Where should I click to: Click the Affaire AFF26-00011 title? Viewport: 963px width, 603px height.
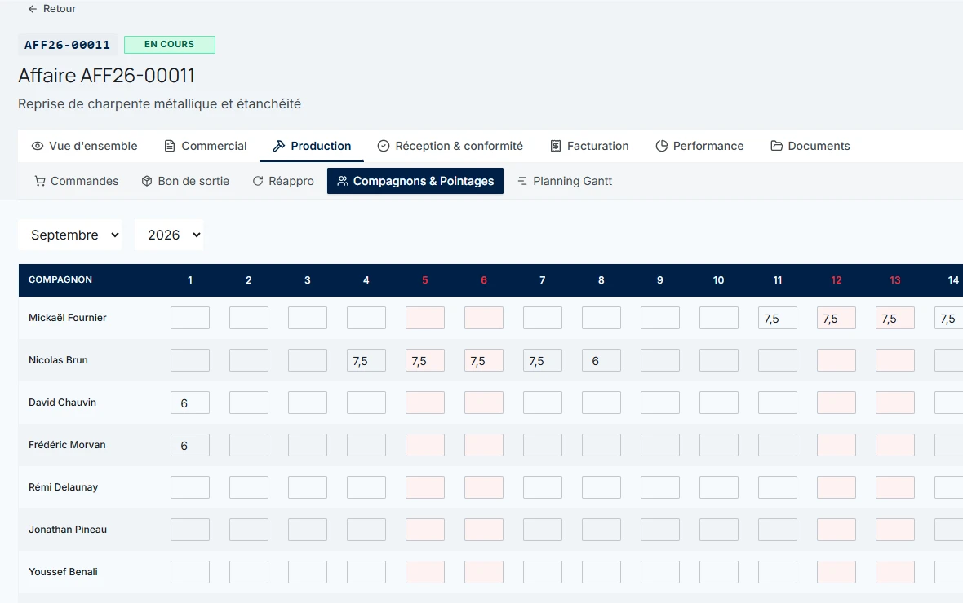(x=106, y=76)
